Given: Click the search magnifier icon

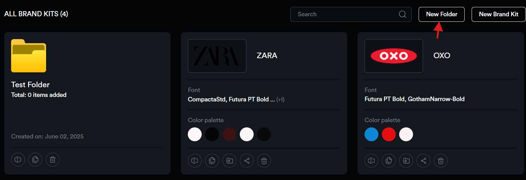Looking at the screenshot, I should click(x=402, y=14).
